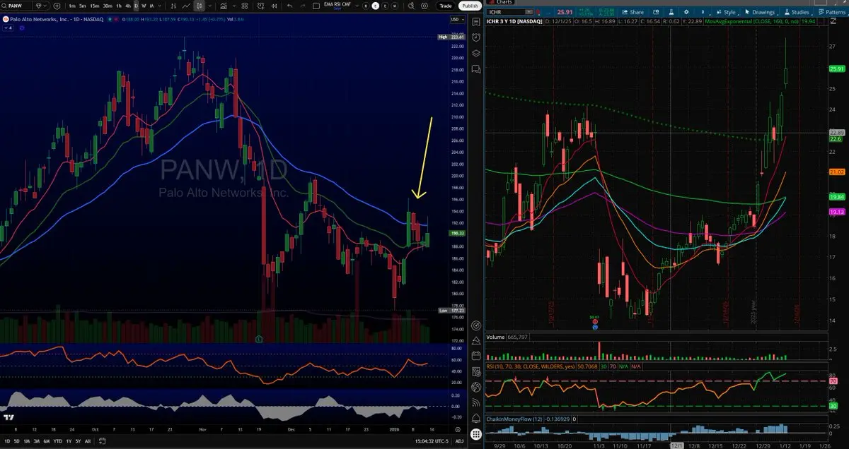Open chart settings gear icon in TradingView
The height and width of the screenshot is (449, 849).
tap(424, 6)
